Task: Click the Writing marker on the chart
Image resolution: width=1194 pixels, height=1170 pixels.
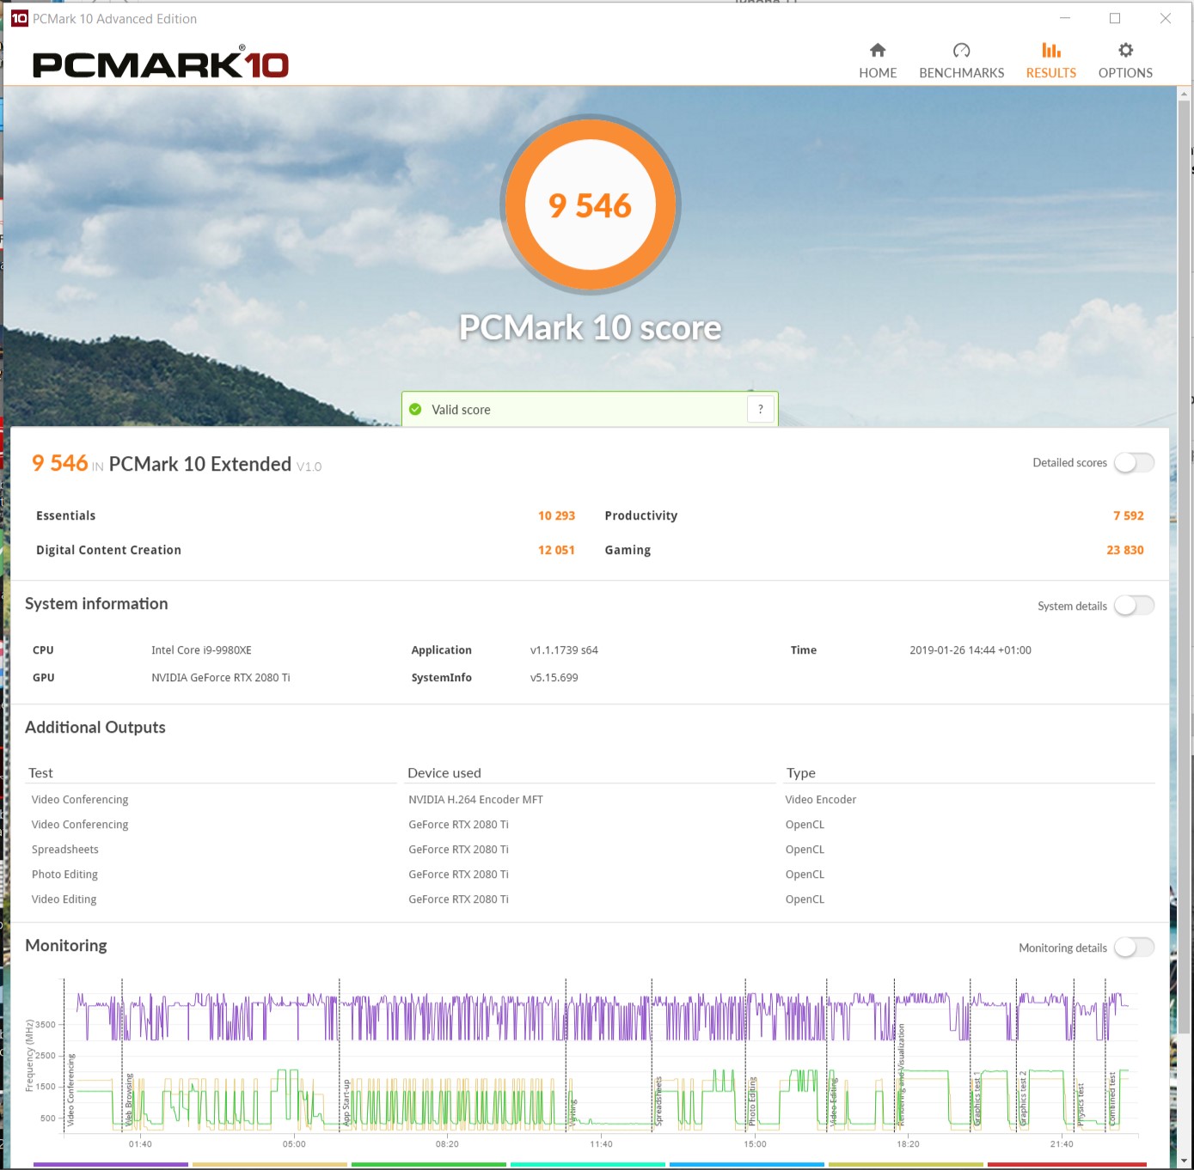Action: pyautogui.click(x=573, y=1112)
